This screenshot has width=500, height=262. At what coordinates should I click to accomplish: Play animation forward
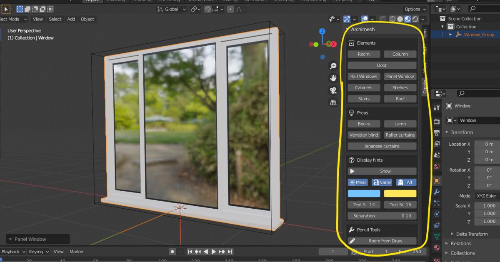click(214, 252)
